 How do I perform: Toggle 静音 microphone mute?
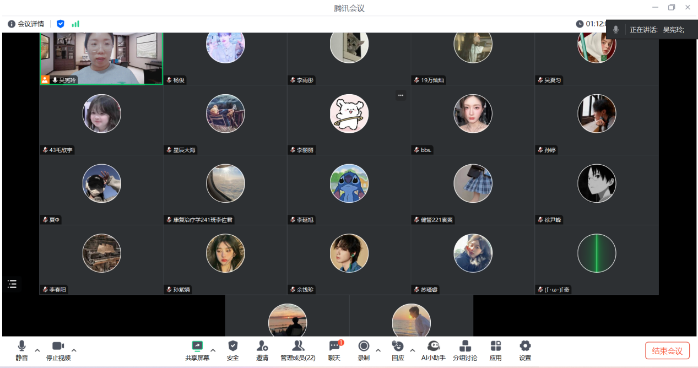(x=21, y=350)
